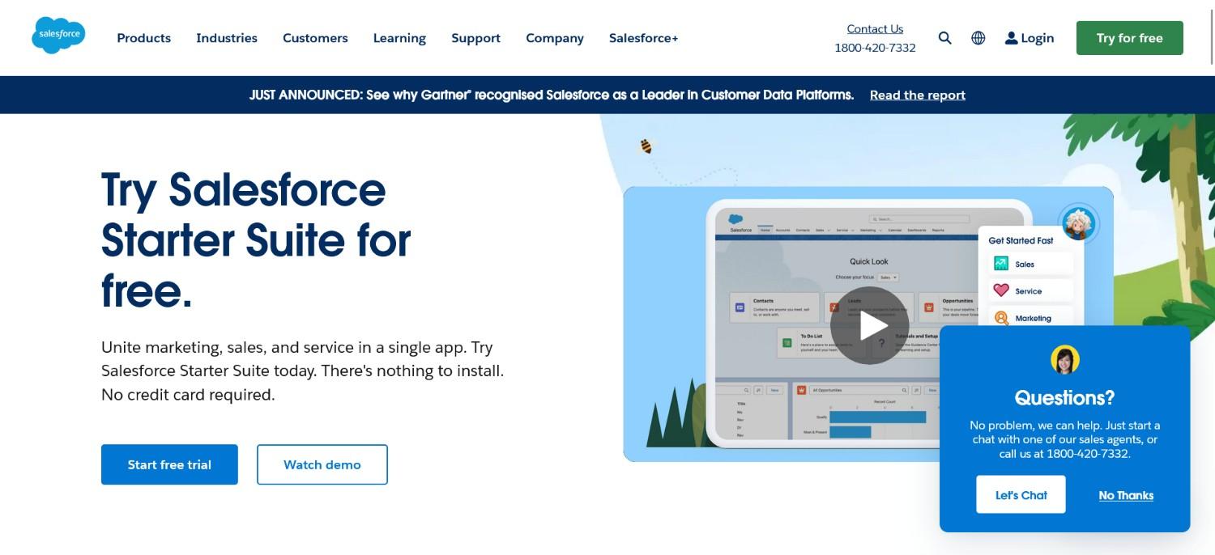
Task: Open the Salesforce+ menu
Action: point(643,38)
